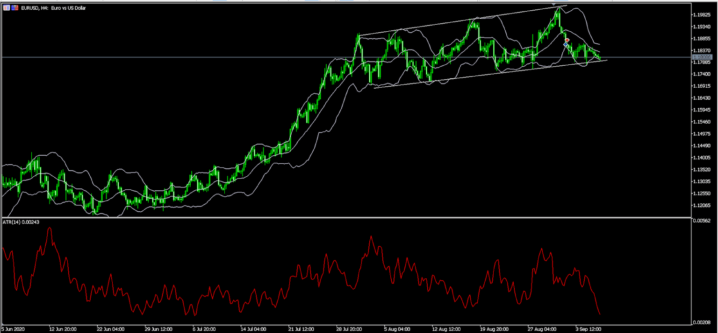Screen dimensions: 718x333
Task: Select the red ATR line in the indicator pane
Action: pyautogui.click(x=372, y=238)
